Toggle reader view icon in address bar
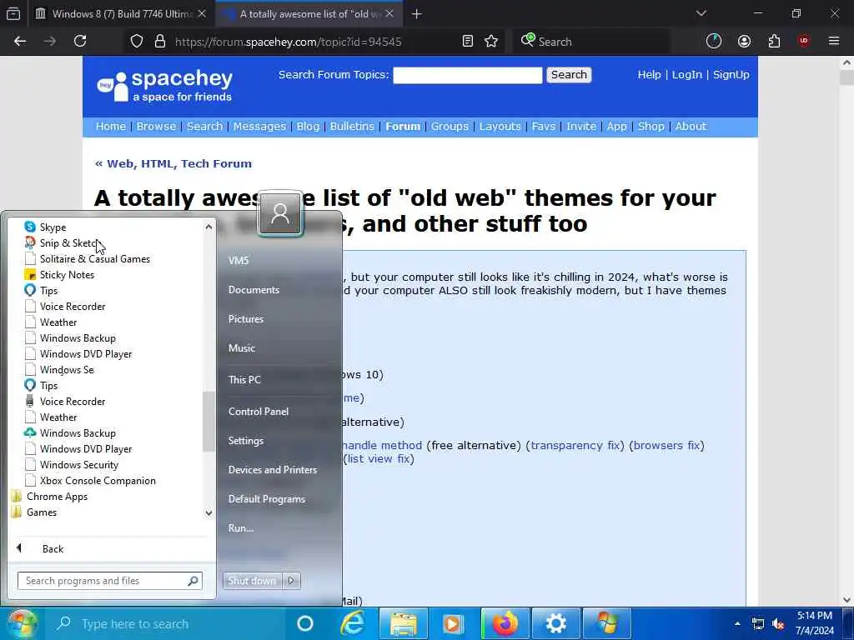 [x=467, y=42]
